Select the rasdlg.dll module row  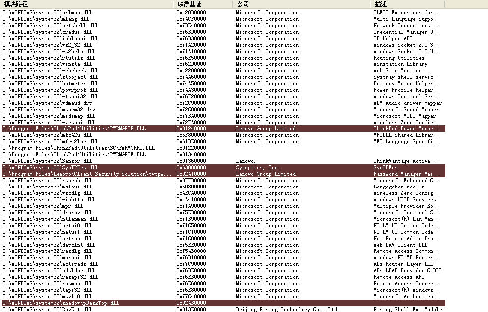pos(224,251)
